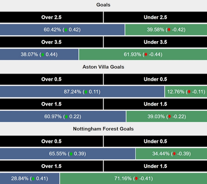
Task: Click the Aston Villa Goals section title
Action: tap(103, 67)
